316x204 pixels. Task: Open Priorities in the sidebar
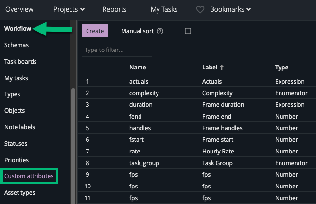(17, 160)
